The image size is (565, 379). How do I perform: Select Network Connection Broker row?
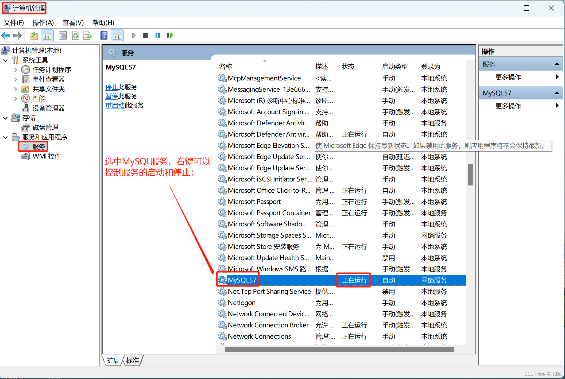[342, 325]
